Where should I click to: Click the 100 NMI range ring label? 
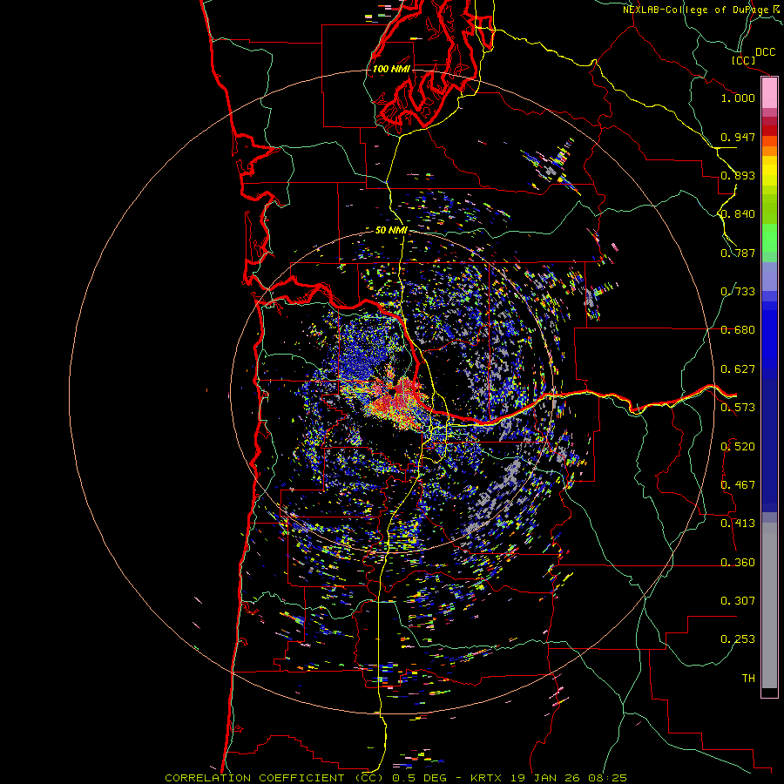391,69
